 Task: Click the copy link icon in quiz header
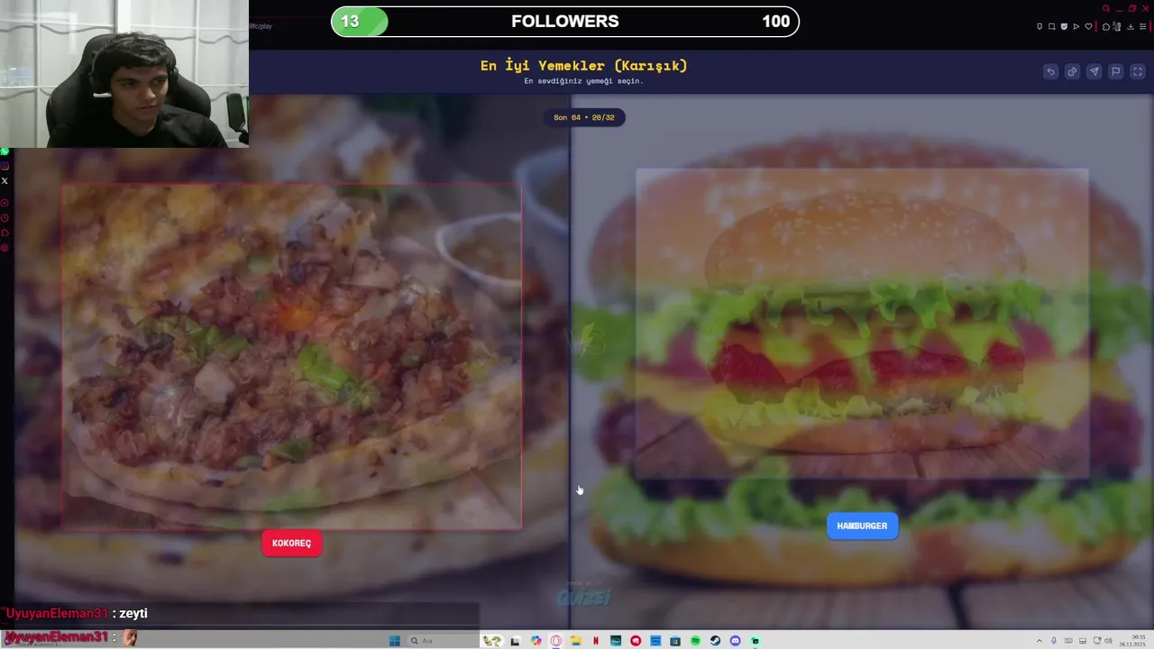coord(1072,71)
